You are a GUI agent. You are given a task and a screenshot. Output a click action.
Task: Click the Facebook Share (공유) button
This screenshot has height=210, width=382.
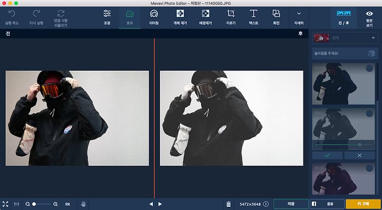click(x=327, y=204)
